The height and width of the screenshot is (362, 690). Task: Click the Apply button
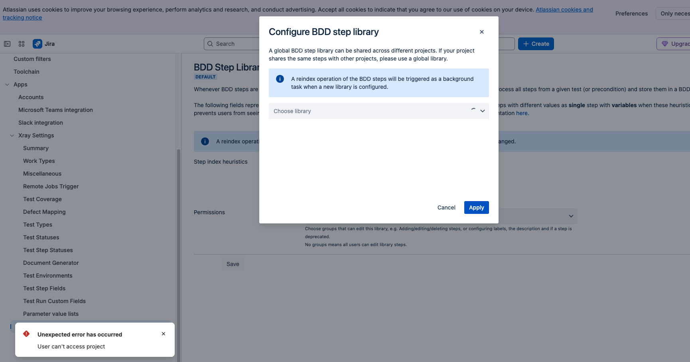point(476,207)
